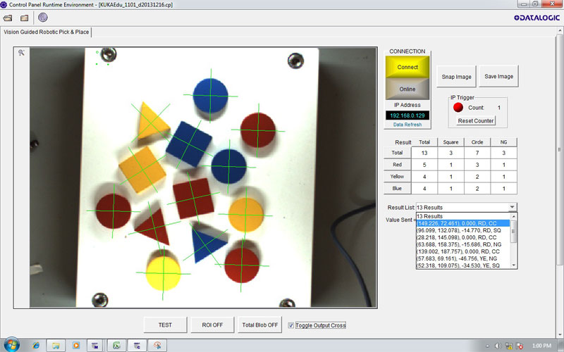564x352 pixels.
Task: Click the red IP Trigger indicator light
Action: coord(457,108)
